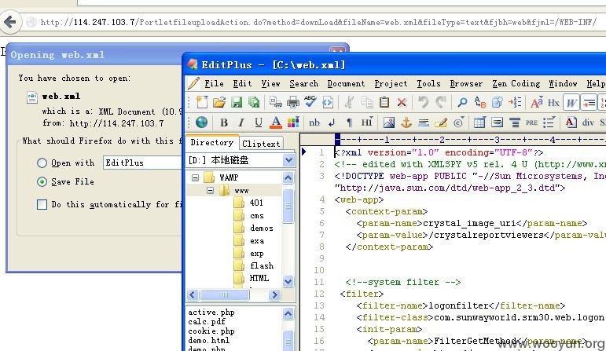Open the special character dropdown icon
606x351 pixels.
[x=458, y=122]
